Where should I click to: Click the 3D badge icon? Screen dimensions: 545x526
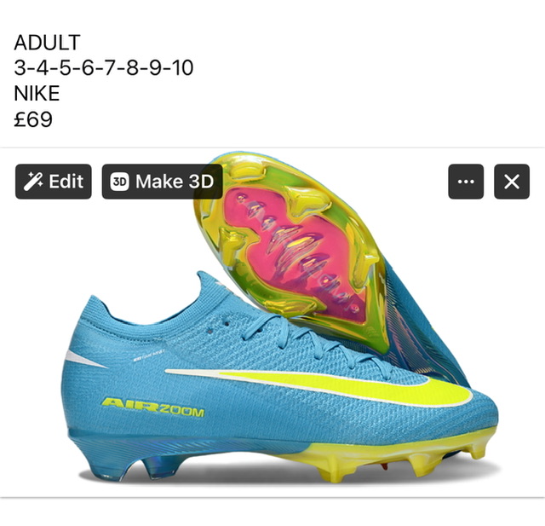119,182
